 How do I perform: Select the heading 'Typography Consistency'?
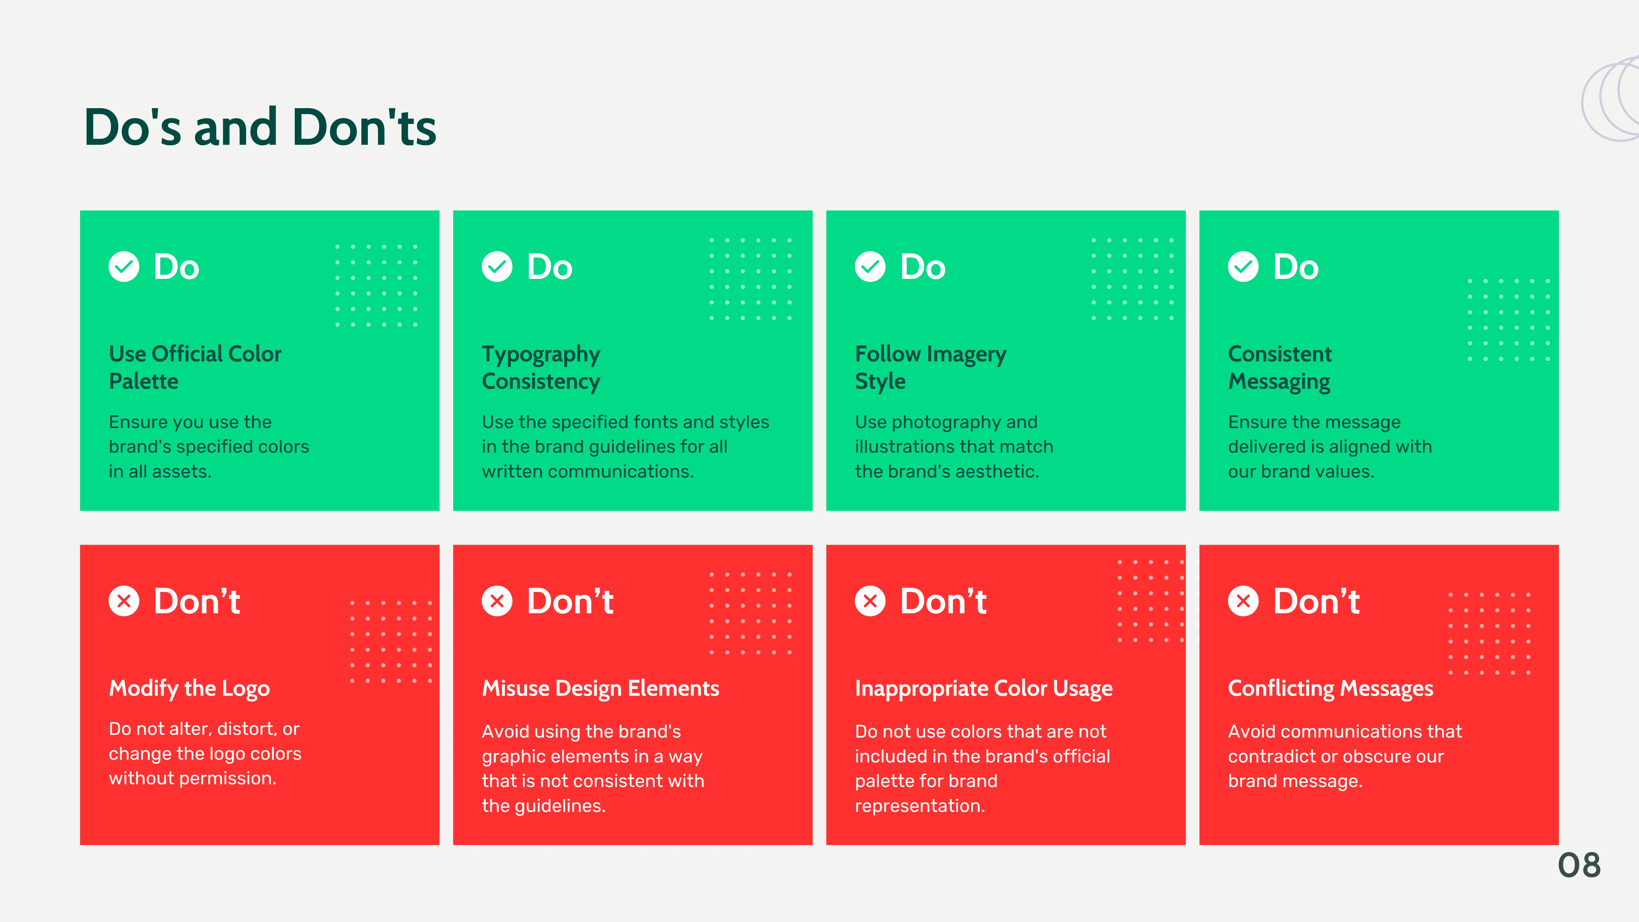pos(541,367)
